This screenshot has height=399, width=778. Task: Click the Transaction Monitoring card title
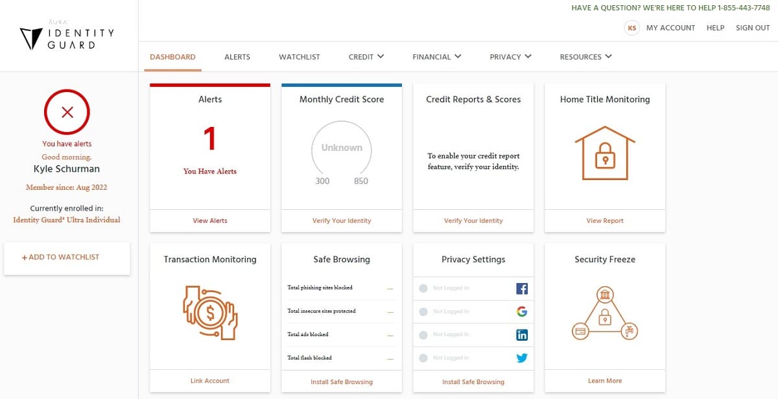(210, 259)
